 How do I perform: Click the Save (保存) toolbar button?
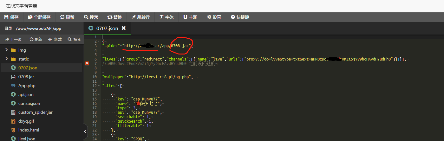click(11, 17)
